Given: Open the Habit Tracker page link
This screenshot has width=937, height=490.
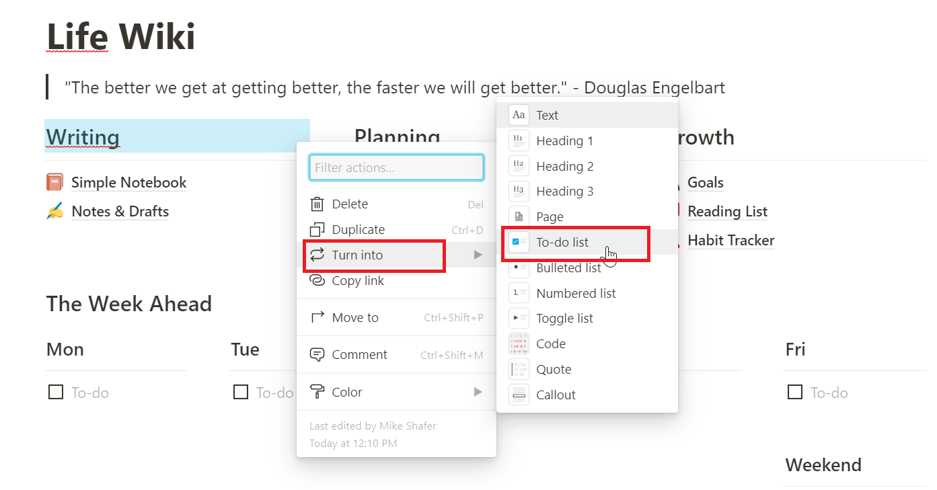Looking at the screenshot, I should tap(730, 241).
